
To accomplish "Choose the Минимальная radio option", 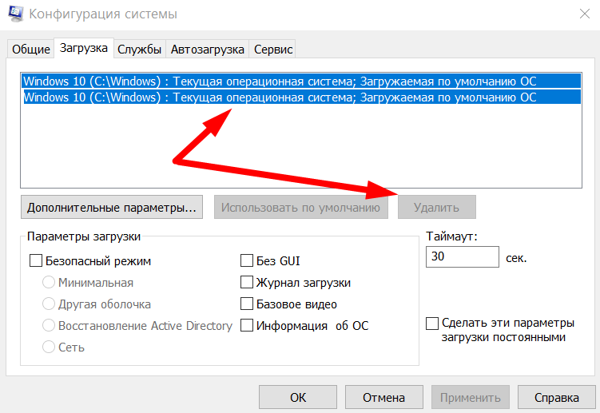I will click(x=49, y=283).
